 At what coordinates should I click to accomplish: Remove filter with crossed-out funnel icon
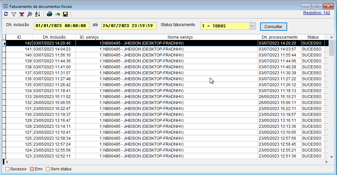22,14
